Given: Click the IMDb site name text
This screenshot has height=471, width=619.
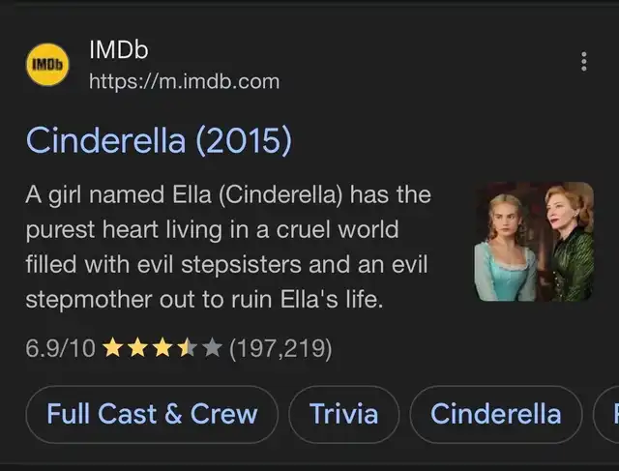Looking at the screenshot, I should click(119, 49).
